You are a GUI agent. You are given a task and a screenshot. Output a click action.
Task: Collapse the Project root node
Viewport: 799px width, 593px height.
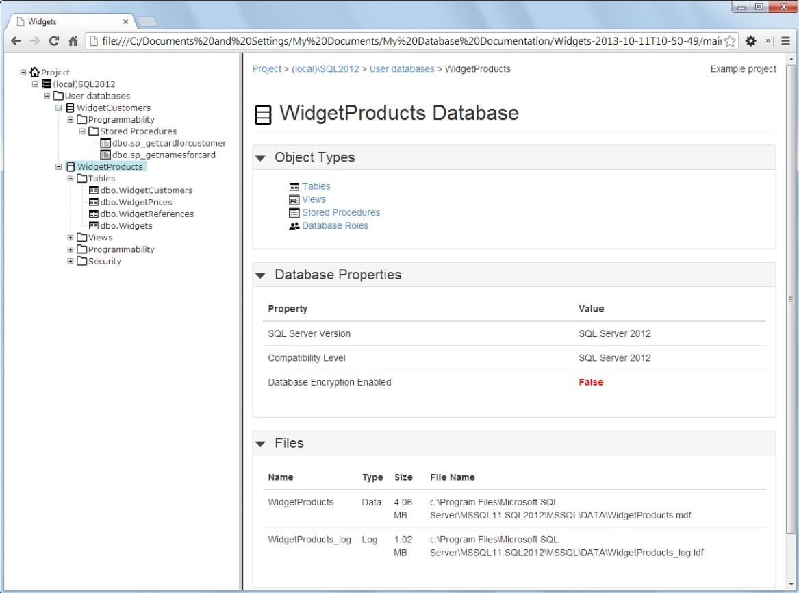pos(23,73)
